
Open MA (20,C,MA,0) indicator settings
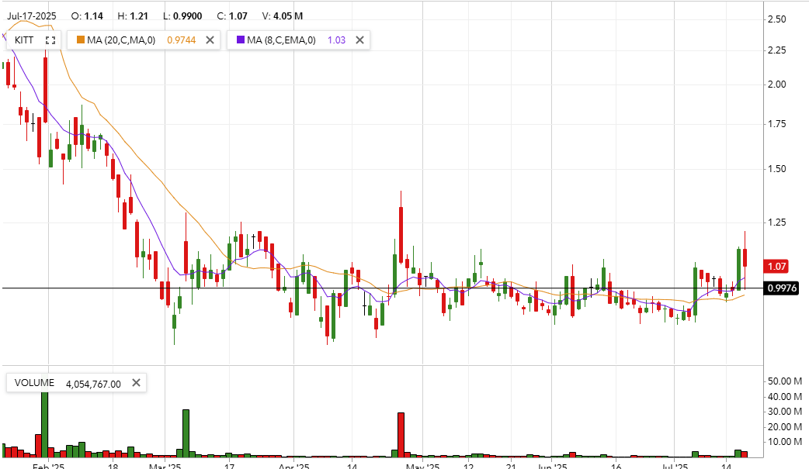tap(121, 40)
